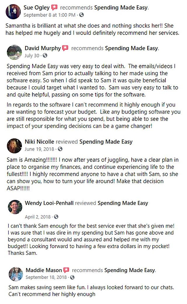Click the globe icon next to June 19, 2018

60,149
